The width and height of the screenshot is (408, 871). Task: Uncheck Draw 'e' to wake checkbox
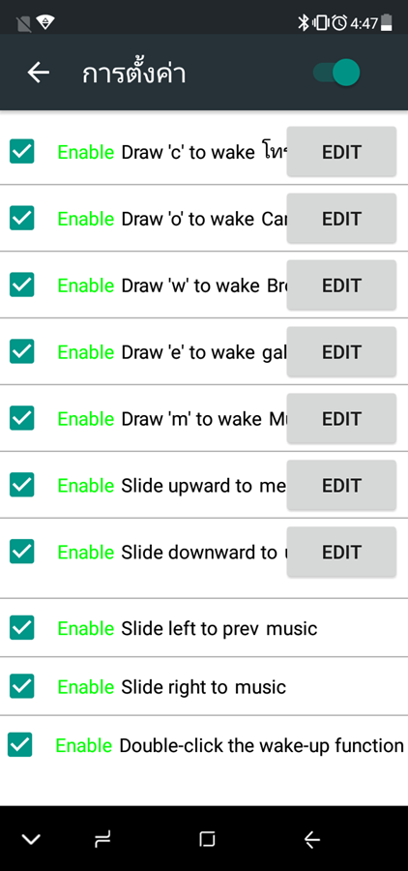pyautogui.click(x=21, y=351)
